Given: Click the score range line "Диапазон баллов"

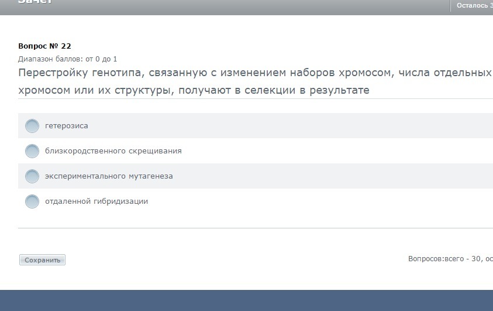Looking at the screenshot, I should click(x=68, y=59).
